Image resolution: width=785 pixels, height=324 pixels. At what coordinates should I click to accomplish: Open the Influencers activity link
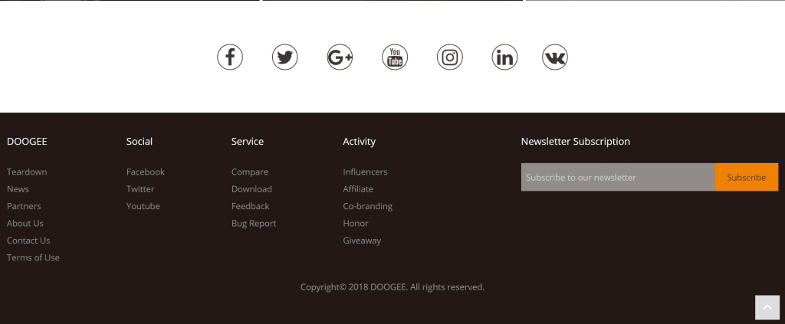pos(365,172)
